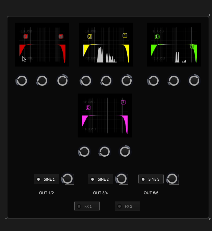This screenshot has height=231, width=212.
Task: Select yellow filter node 0 marker
Action: coord(90,36)
